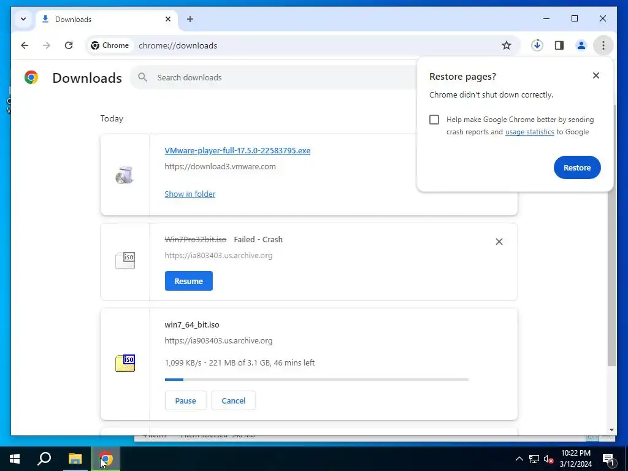Viewport: 628px width, 471px height.
Task: Reload the downloads page
Action: (69, 45)
